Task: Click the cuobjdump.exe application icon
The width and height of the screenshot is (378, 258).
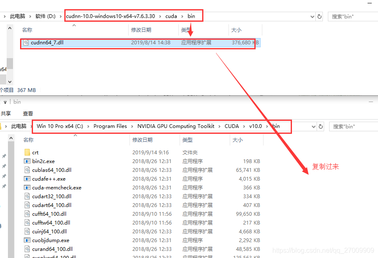Action: [x=27, y=240]
